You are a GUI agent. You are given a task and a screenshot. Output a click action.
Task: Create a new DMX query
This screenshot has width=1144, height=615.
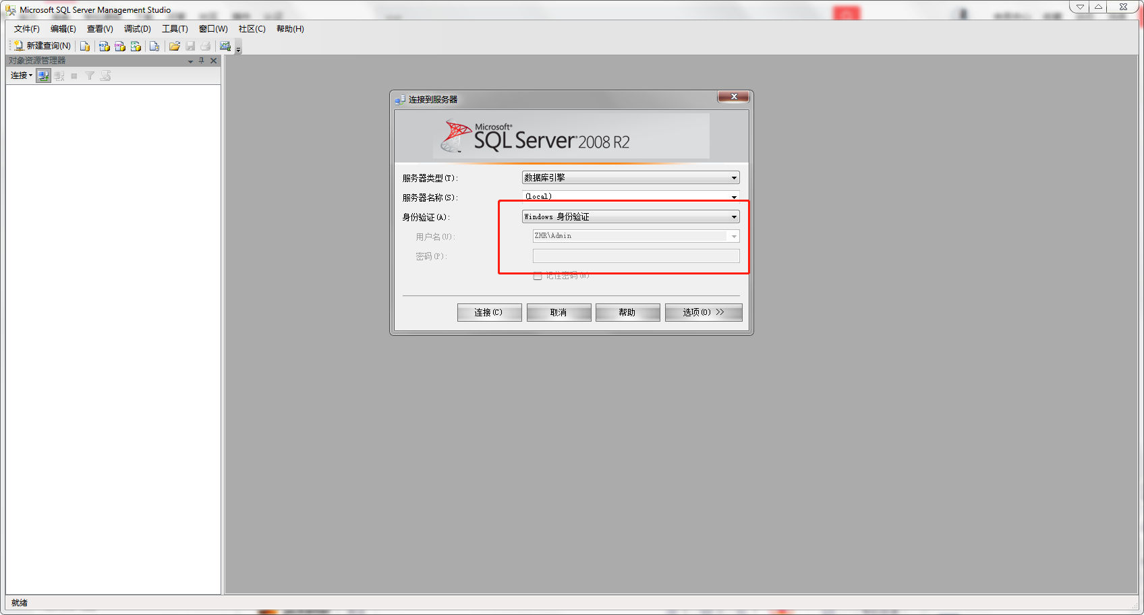pyautogui.click(x=119, y=46)
